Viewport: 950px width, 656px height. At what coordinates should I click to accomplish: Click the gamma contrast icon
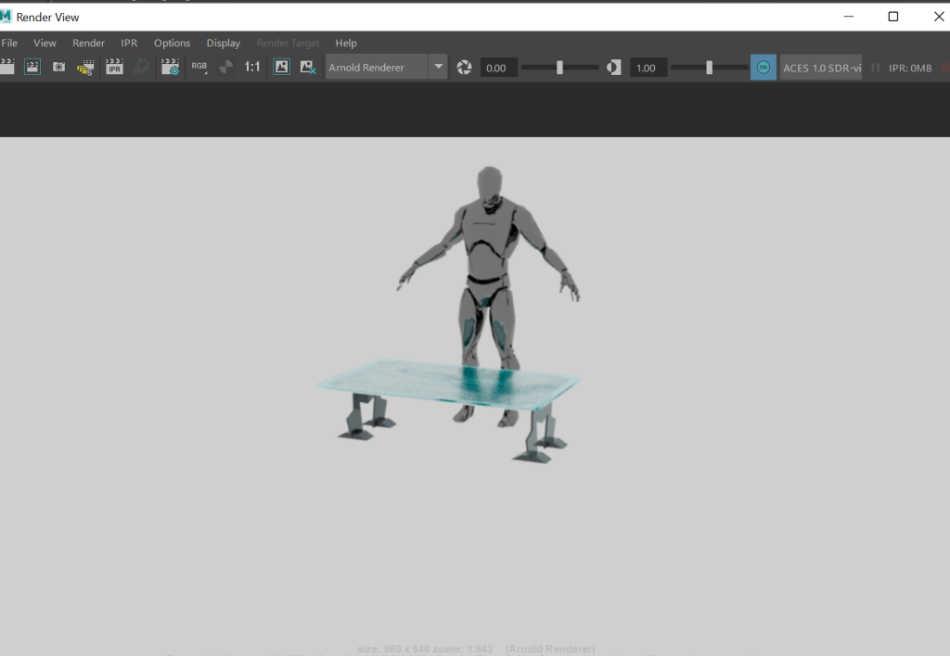[613, 68]
